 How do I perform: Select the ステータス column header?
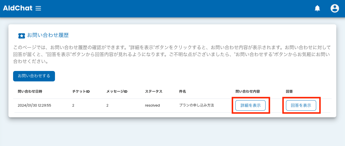(x=154, y=91)
